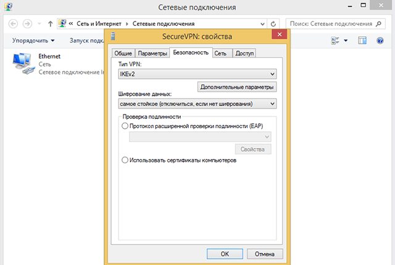Screen dimensions: 395x265
Task: Click the Свойства button
Action: pyautogui.click(x=253, y=149)
